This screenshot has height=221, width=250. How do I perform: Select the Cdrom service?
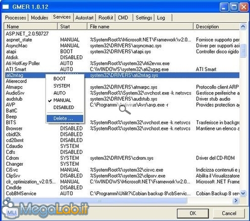tap(12, 158)
